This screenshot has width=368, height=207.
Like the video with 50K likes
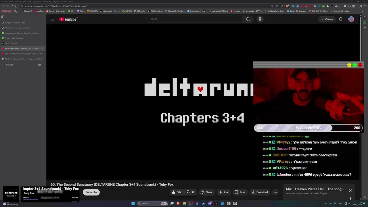[177, 192]
